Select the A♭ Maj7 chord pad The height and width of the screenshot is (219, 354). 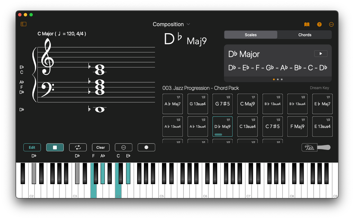[173, 104]
